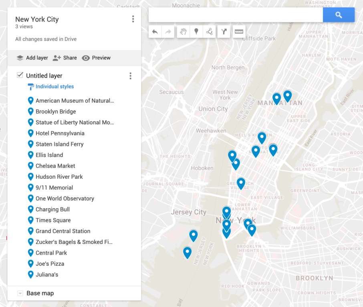
Task: Click the Share button
Action: [65, 58]
